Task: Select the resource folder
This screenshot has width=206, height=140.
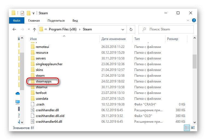Action: point(42,53)
